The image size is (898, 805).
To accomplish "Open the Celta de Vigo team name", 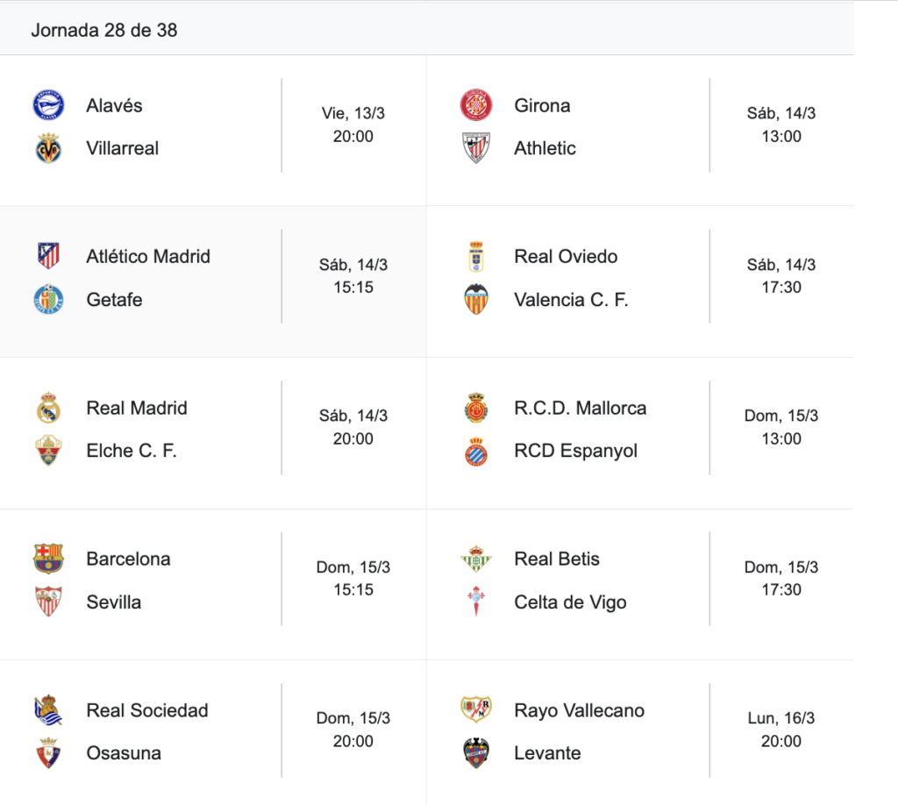I will pos(570,602).
